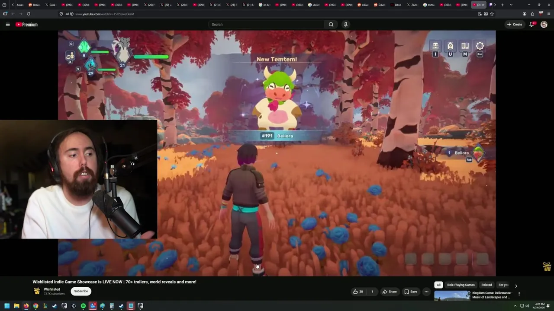This screenshot has height=311, width=554.
Task: List all tabs dropdown arrow
Action: [511, 5]
